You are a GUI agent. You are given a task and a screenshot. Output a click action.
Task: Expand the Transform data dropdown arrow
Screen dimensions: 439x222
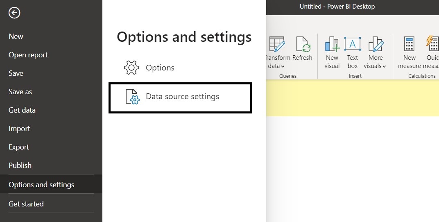(x=283, y=66)
